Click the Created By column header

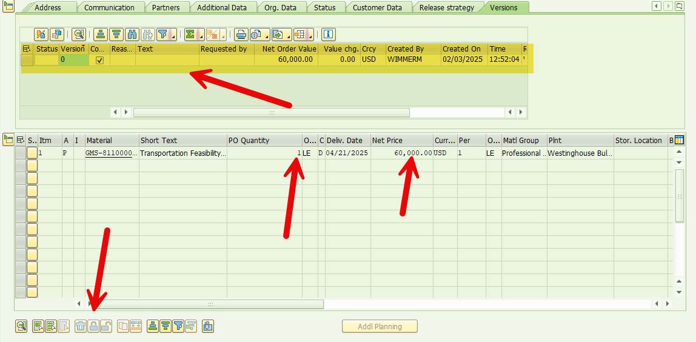pyautogui.click(x=413, y=49)
